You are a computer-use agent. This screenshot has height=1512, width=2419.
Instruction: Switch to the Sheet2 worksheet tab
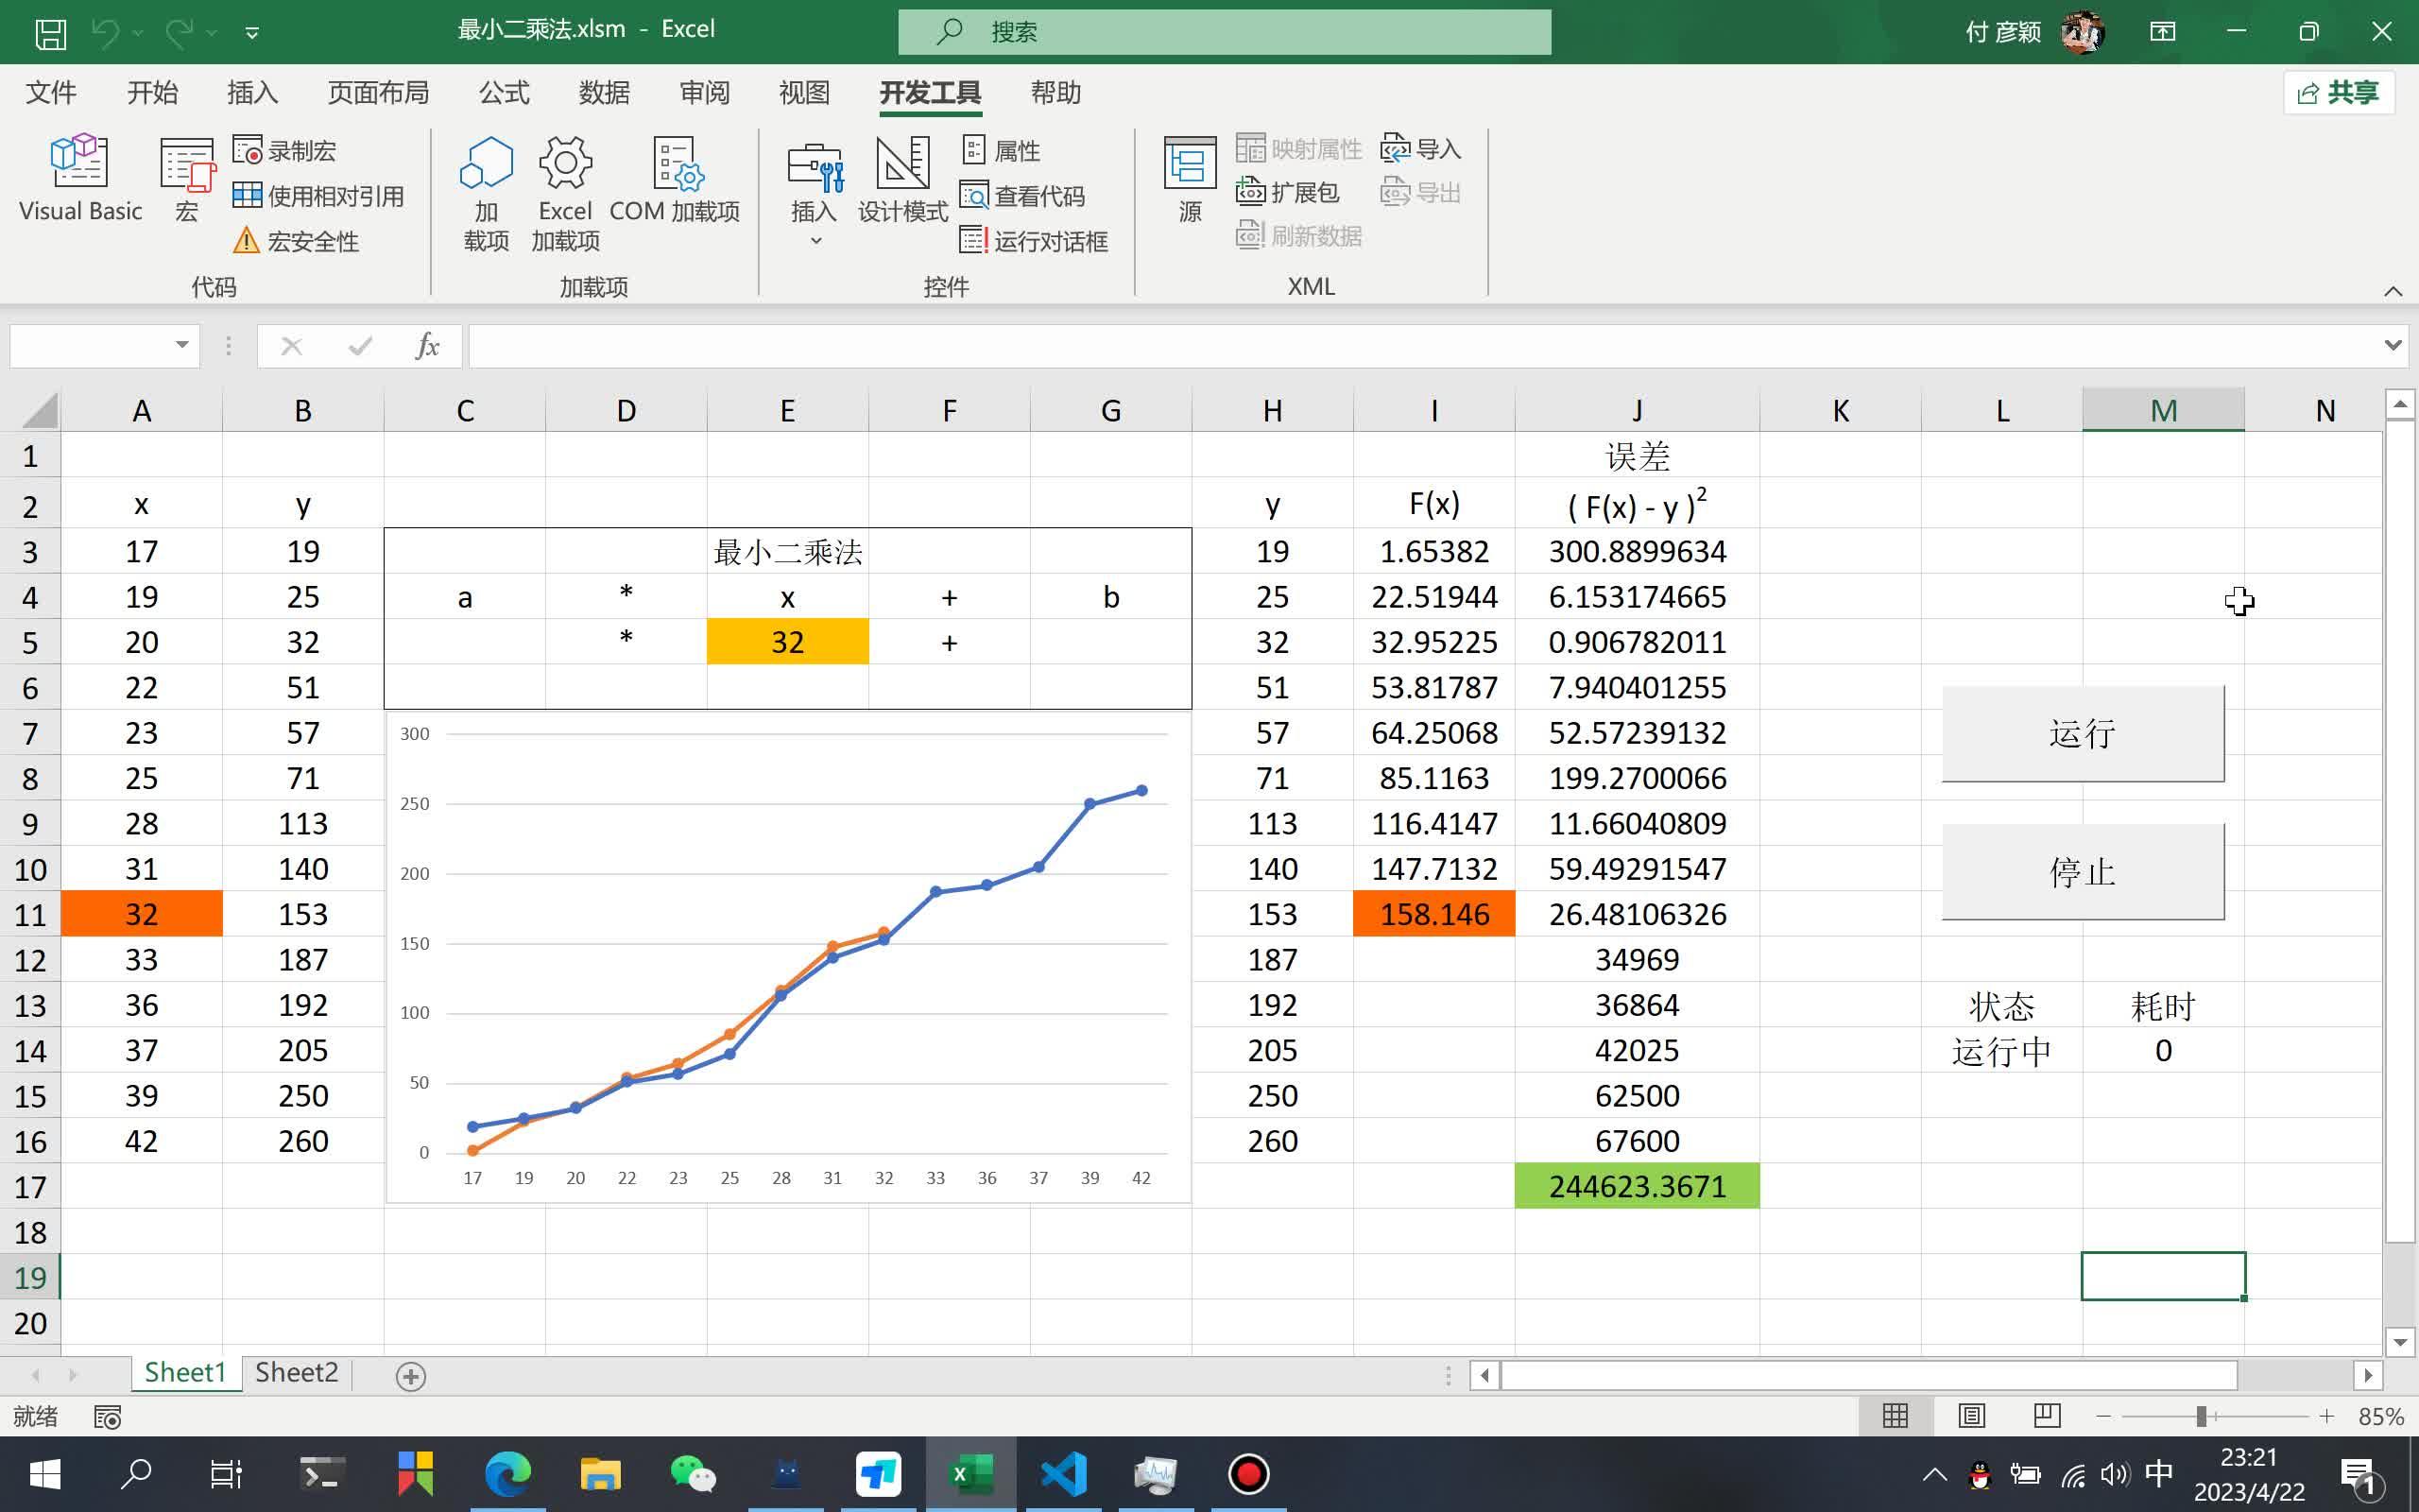click(x=296, y=1372)
